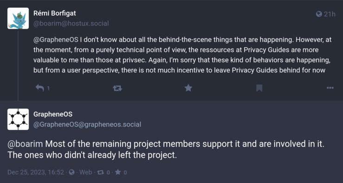Click the Web application link

tap(85, 172)
